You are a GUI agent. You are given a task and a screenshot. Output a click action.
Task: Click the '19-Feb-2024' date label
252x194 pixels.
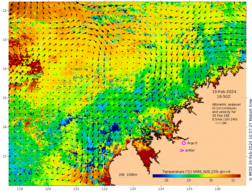point(224,92)
